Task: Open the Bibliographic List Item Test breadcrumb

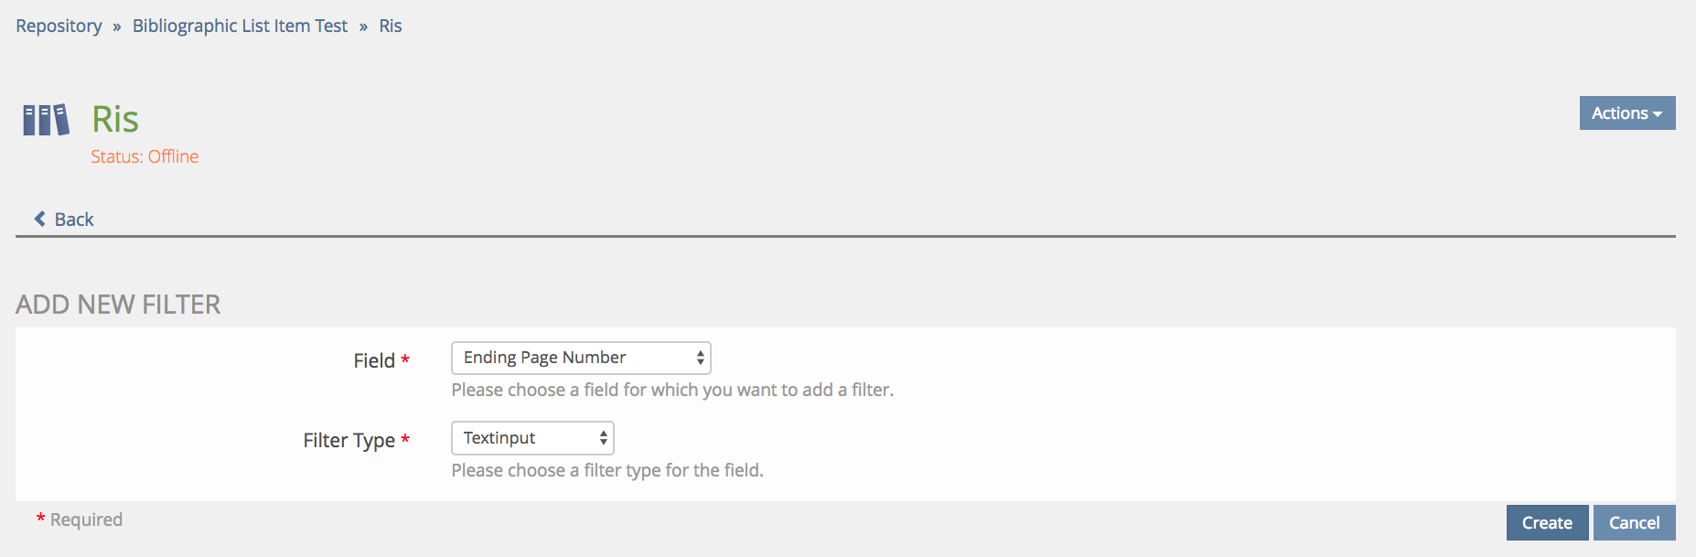Action: (x=240, y=26)
